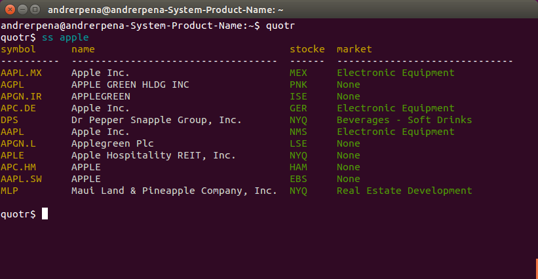This screenshot has width=538, height=279.
Task: Click 'Real Estate Development' market text
Action: coord(404,191)
